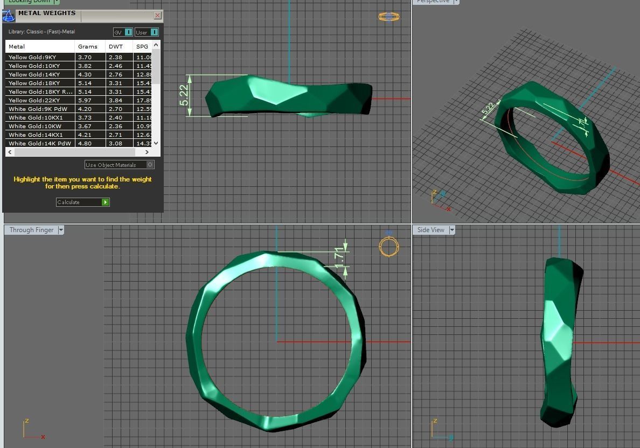Click the Through Finger viewport label
The image size is (640, 448).
click(31, 230)
